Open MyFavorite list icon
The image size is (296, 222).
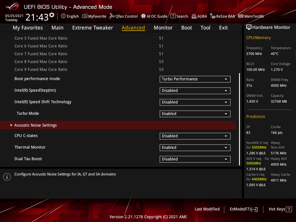click(x=85, y=16)
